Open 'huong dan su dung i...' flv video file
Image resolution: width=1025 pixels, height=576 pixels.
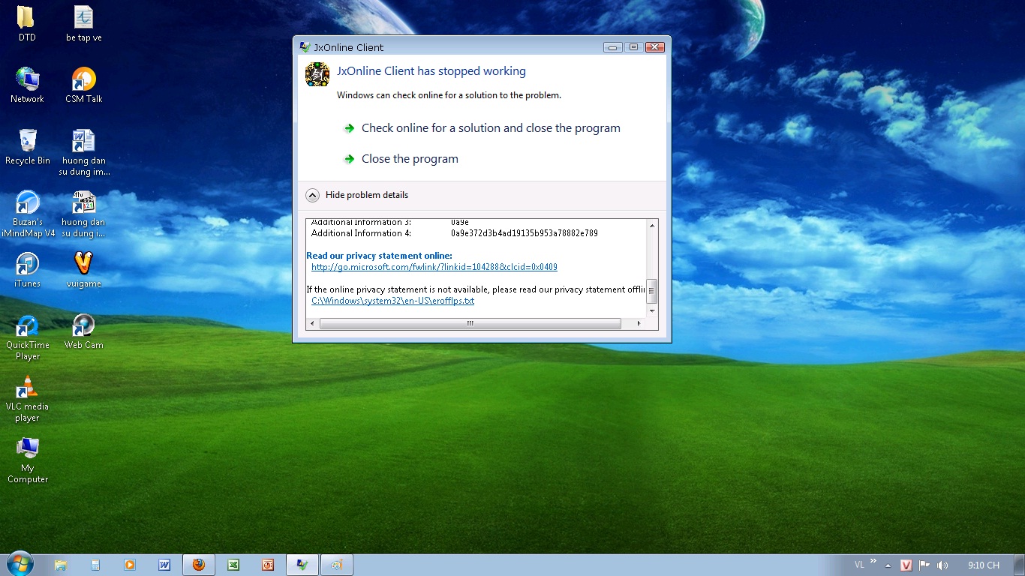coord(83,214)
